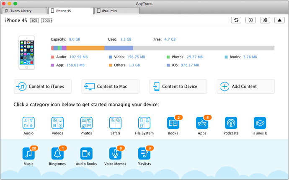Click the Used value 3.3 GB
The width and height of the screenshot is (289, 180).
tap(126, 39)
